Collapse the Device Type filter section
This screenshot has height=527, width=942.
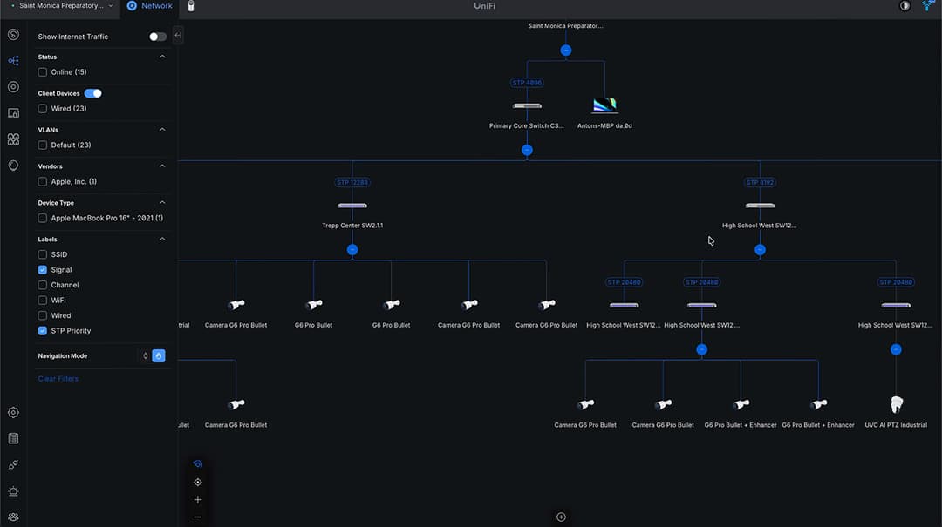click(162, 202)
